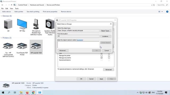Open the File menu

[x=2, y=8]
